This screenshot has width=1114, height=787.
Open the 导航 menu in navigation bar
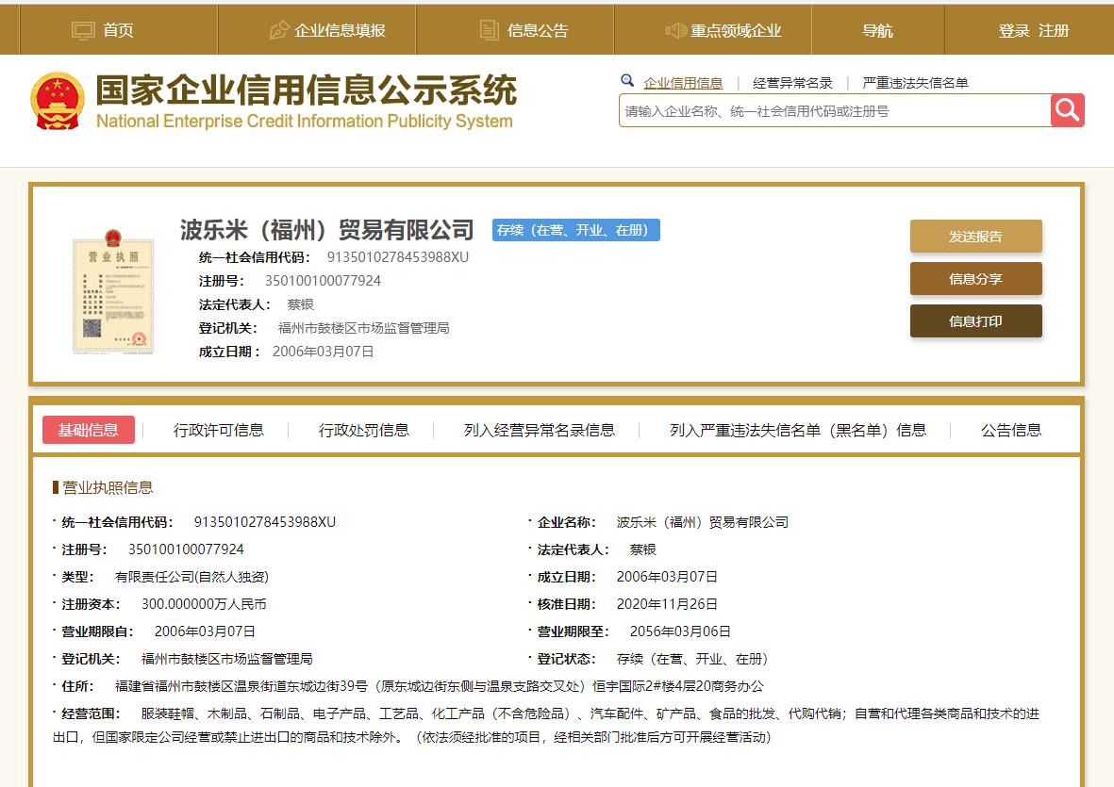point(877,29)
